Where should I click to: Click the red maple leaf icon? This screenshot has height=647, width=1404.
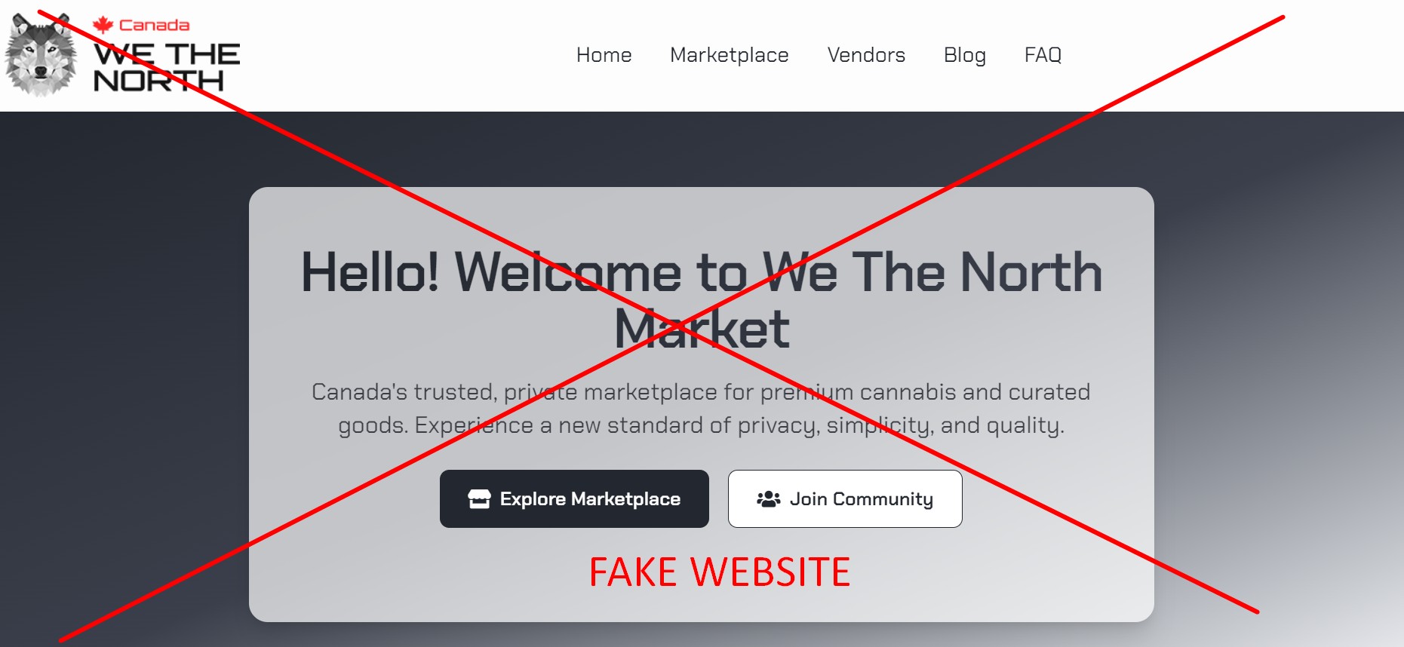tap(103, 25)
